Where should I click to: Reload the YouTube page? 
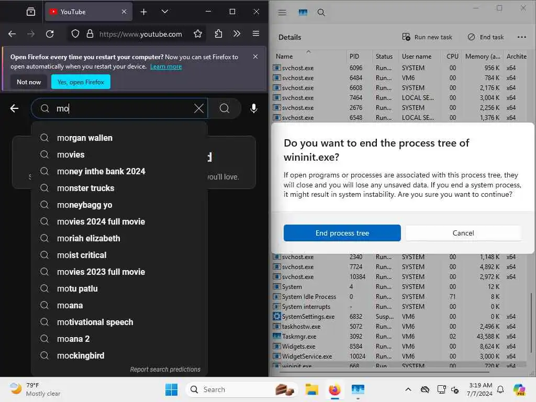point(50,34)
